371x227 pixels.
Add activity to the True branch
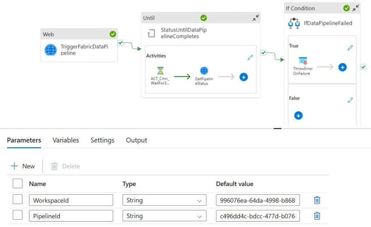click(342, 67)
